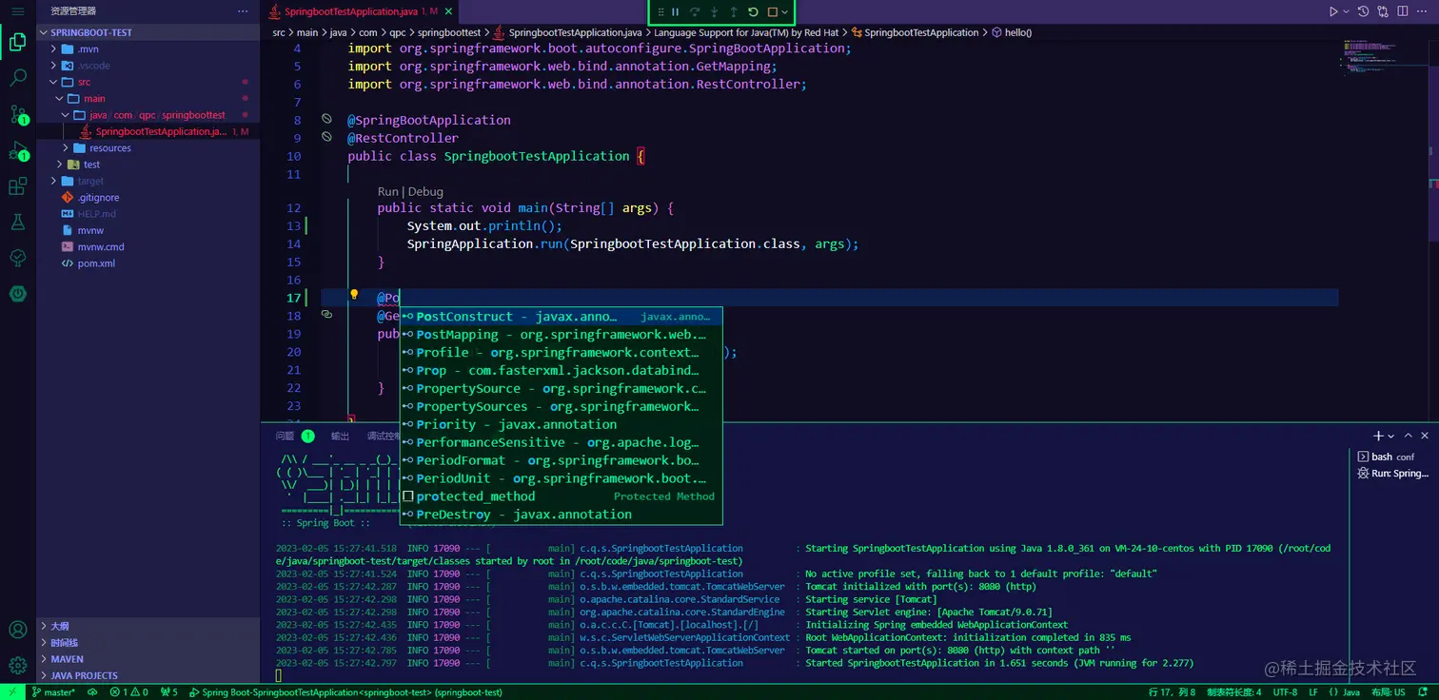Open the HELP.md file
This screenshot has width=1439, height=700.
[x=148, y=214]
